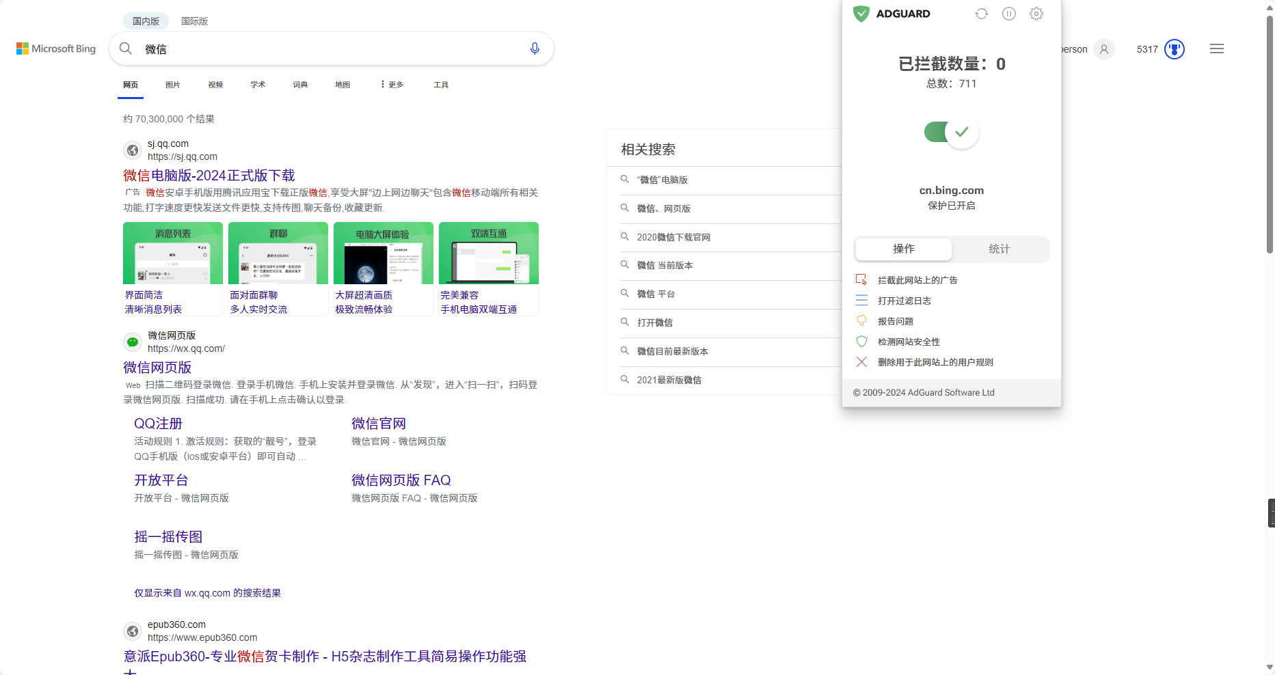Screen dimensions: 1275x675
Task: Click the 群聊 ad thumbnail
Action: 278,253
